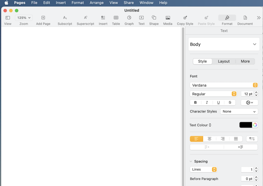The height and width of the screenshot is (186, 263).
Task: Click the document vertical scrollbar
Action: pos(183,106)
